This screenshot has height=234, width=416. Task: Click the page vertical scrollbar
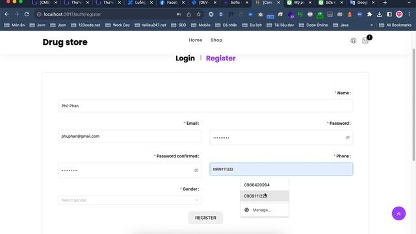click(x=413, y=105)
